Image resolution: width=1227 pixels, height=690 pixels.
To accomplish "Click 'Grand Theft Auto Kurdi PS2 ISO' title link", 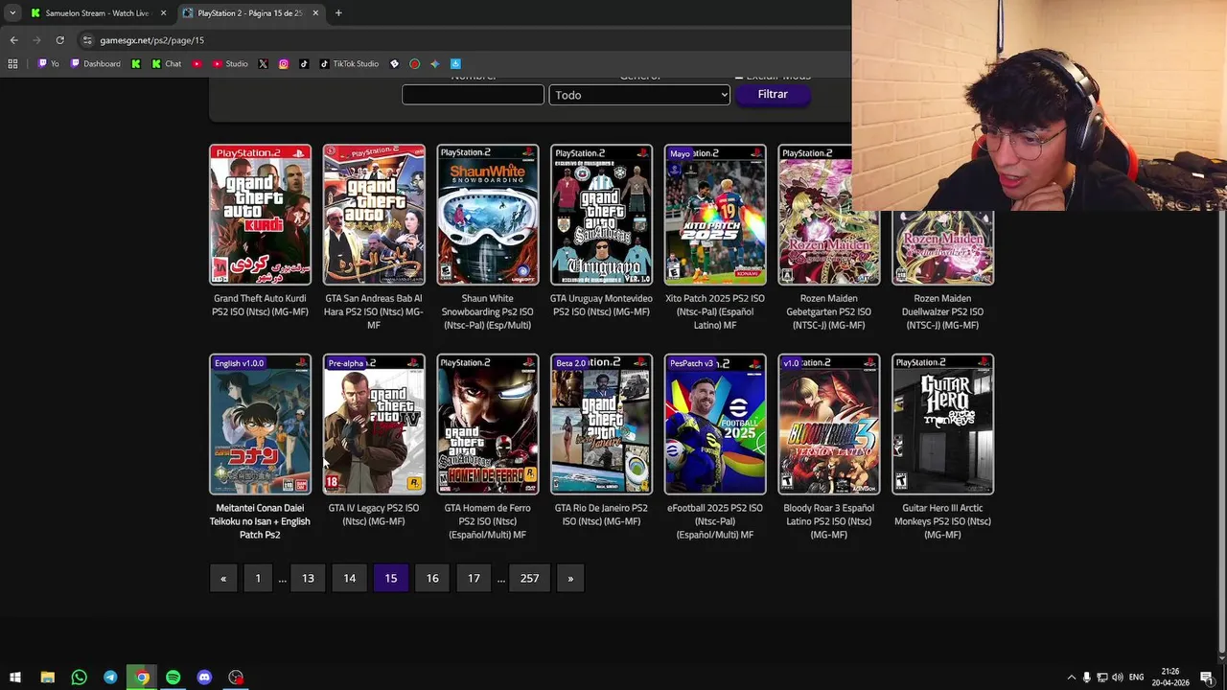I will tap(260, 305).
